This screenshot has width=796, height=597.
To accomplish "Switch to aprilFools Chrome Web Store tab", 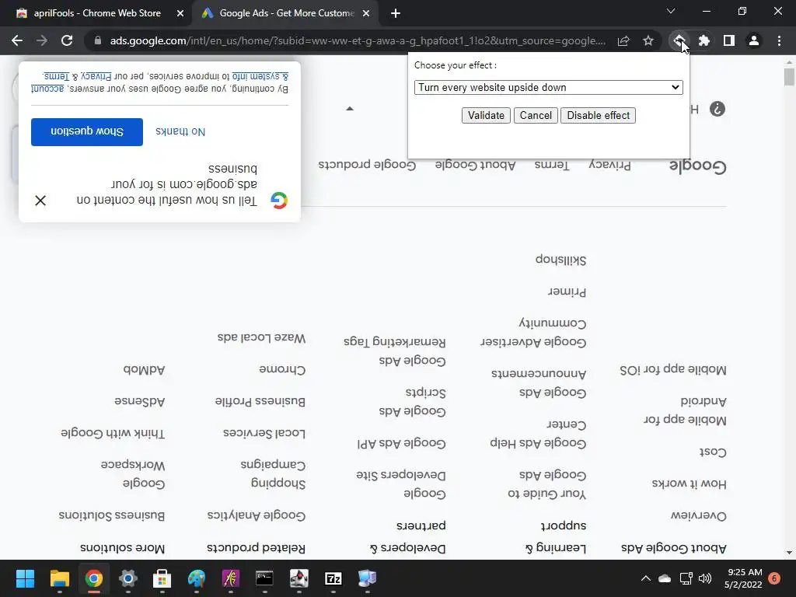I will point(96,13).
